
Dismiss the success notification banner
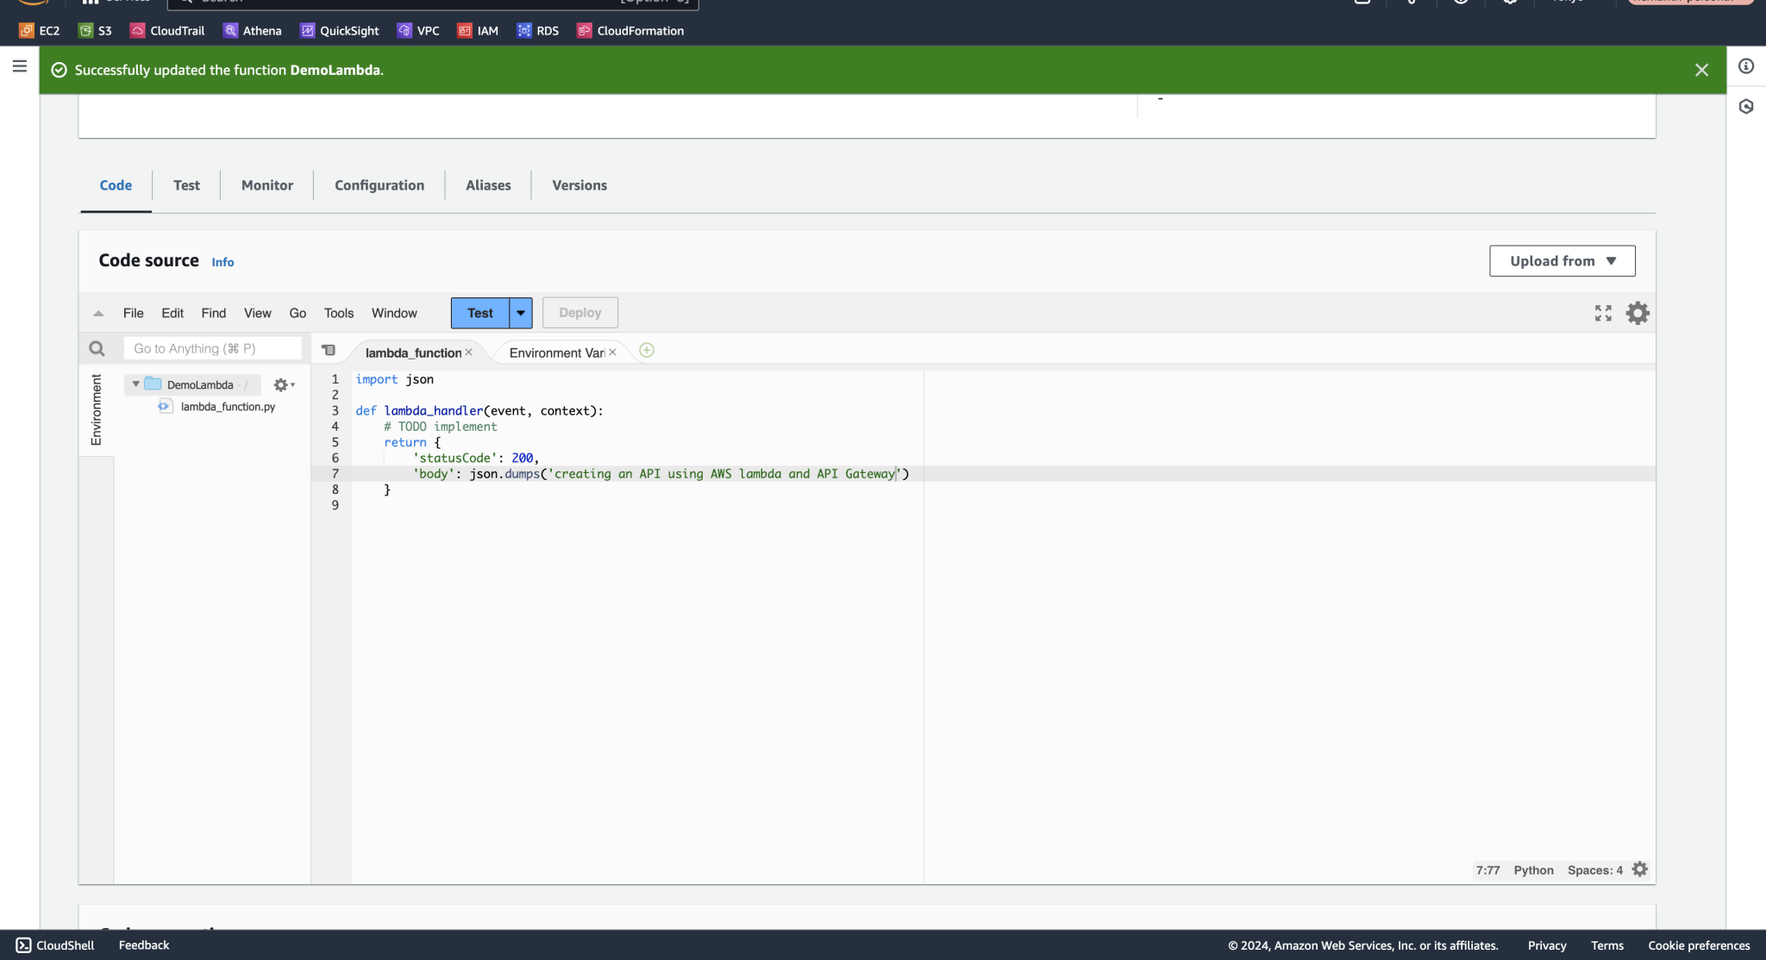coord(1701,70)
